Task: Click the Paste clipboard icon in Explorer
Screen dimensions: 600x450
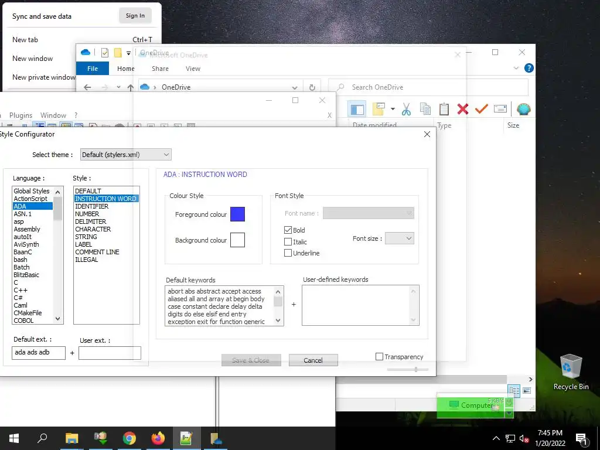Action: [x=444, y=109]
